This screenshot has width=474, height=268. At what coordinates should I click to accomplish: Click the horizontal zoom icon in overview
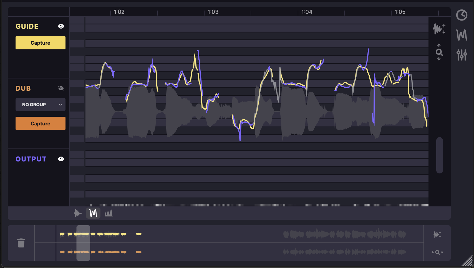[437, 252]
